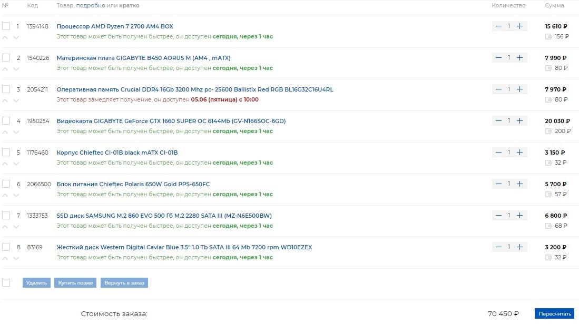
Task: Click quantity field for Ryzen processor
Action: tap(509, 26)
